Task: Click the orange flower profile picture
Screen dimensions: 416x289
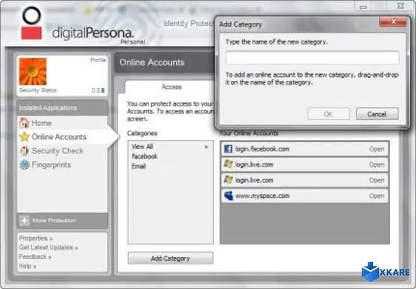Action: point(32,71)
